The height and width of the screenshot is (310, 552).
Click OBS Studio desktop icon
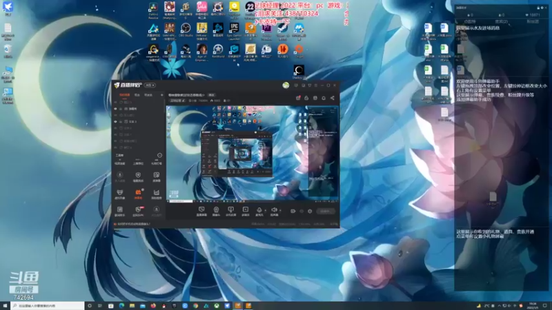click(x=186, y=30)
